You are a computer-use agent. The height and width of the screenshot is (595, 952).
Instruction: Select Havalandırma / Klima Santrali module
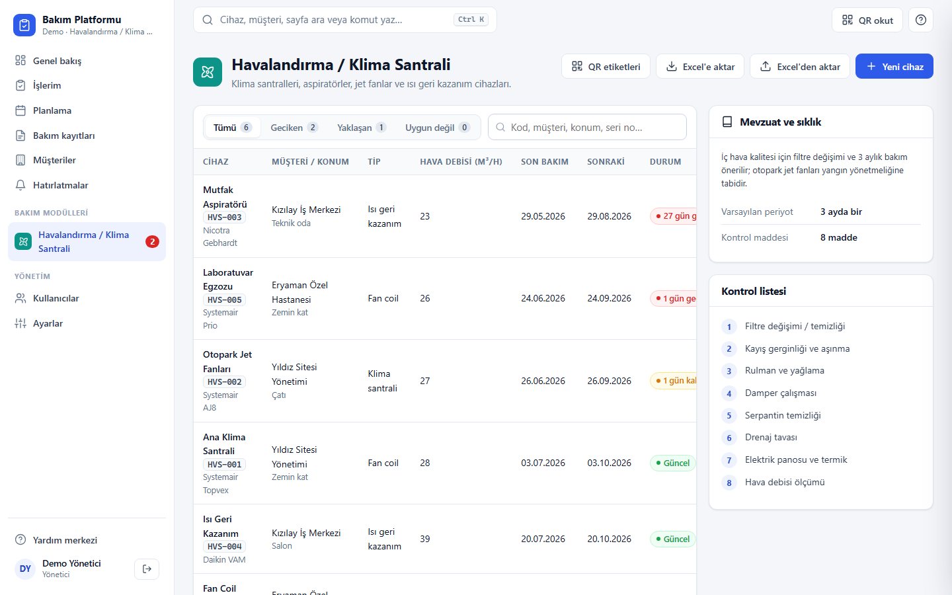point(87,241)
